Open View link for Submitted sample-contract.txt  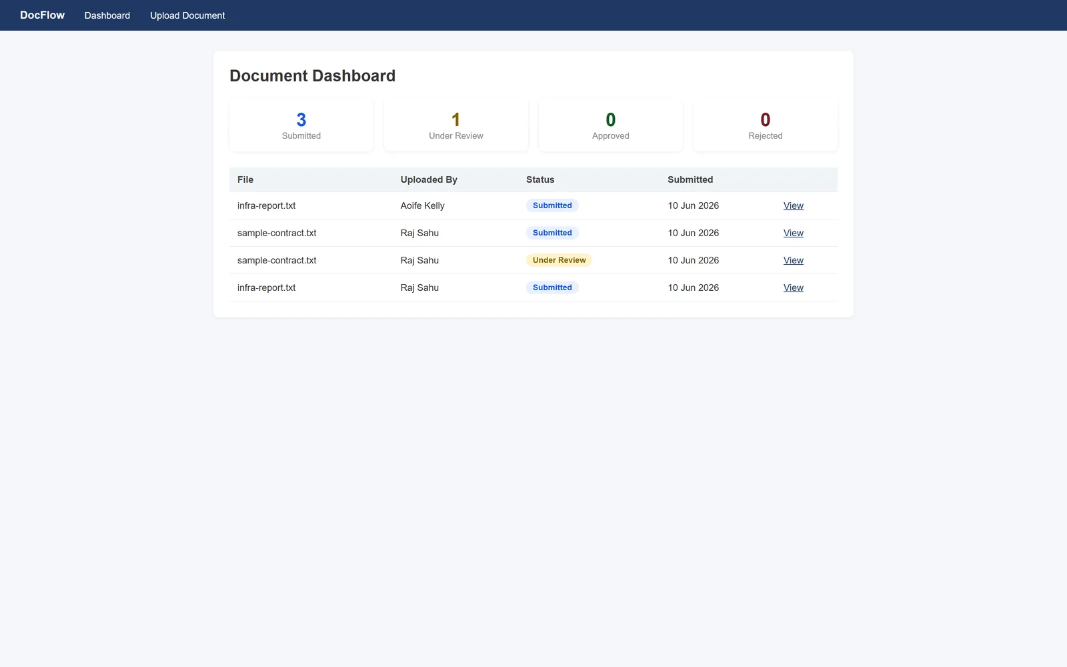tap(793, 233)
